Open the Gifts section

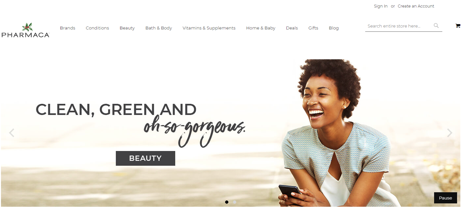(x=313, y=28)
